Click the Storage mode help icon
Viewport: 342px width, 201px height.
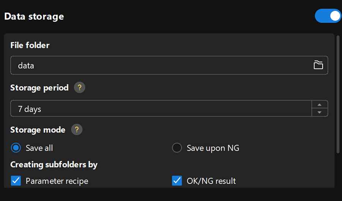(76, 130)
